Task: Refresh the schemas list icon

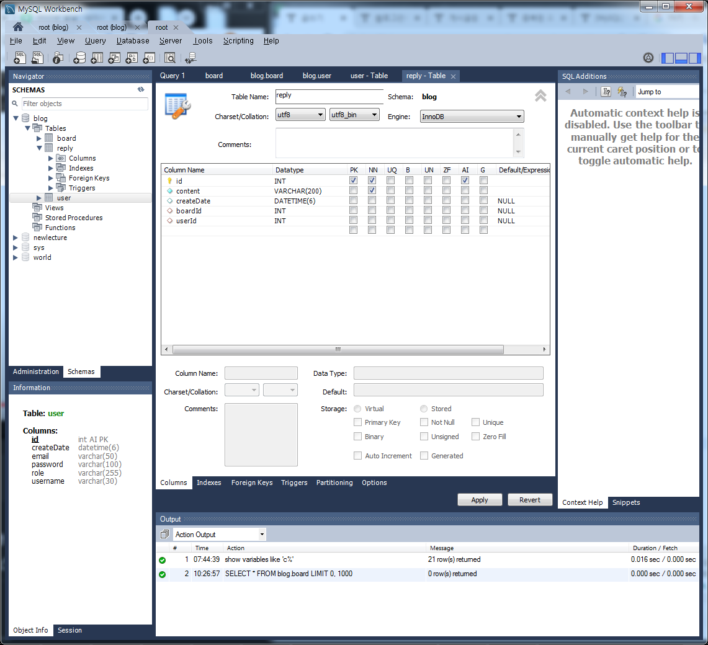Action: point(141,89)
